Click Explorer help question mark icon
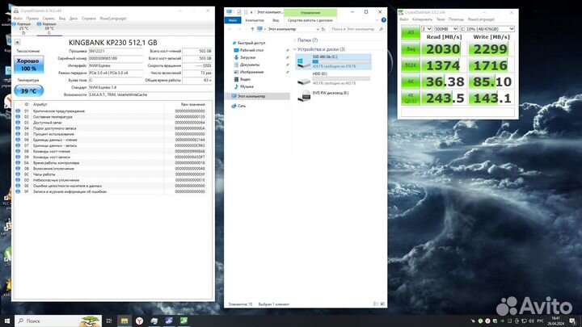The width and height of the screenshot is (582, 327). 383,20
